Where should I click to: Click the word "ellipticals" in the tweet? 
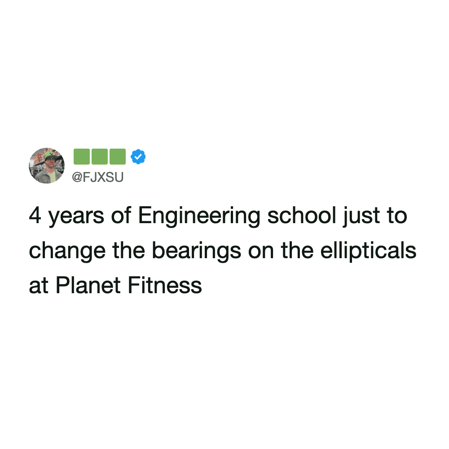click(368, 251)
